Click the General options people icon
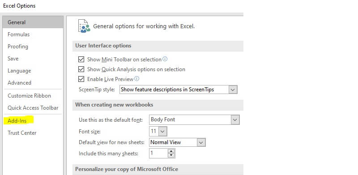Image resolution: width=358 pixels, height=175 pixels. (84, 26)
